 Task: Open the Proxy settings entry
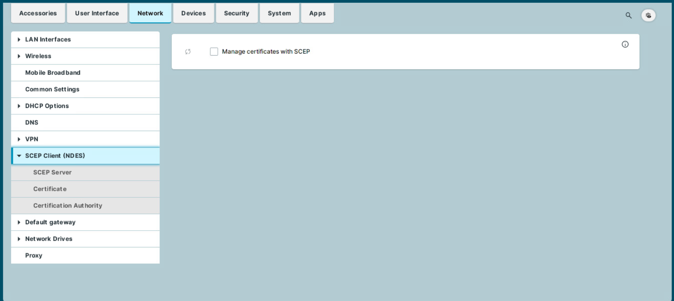pos(34,255)
